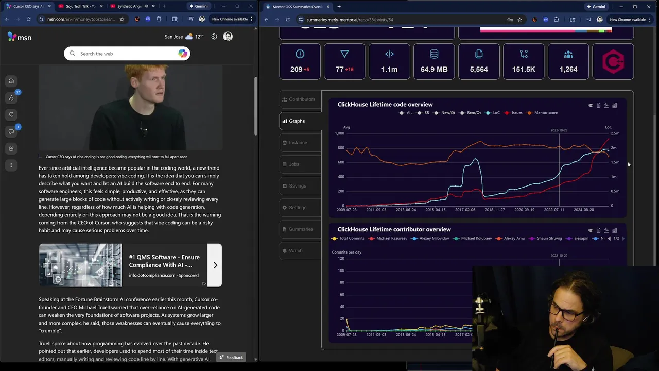Click the MSN thumbs-up icon with 27
The height and width of the screenshot is (371, 659).
tap(11, 98)
